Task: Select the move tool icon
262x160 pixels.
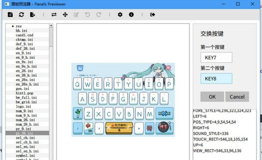Action: pos(65,15)
